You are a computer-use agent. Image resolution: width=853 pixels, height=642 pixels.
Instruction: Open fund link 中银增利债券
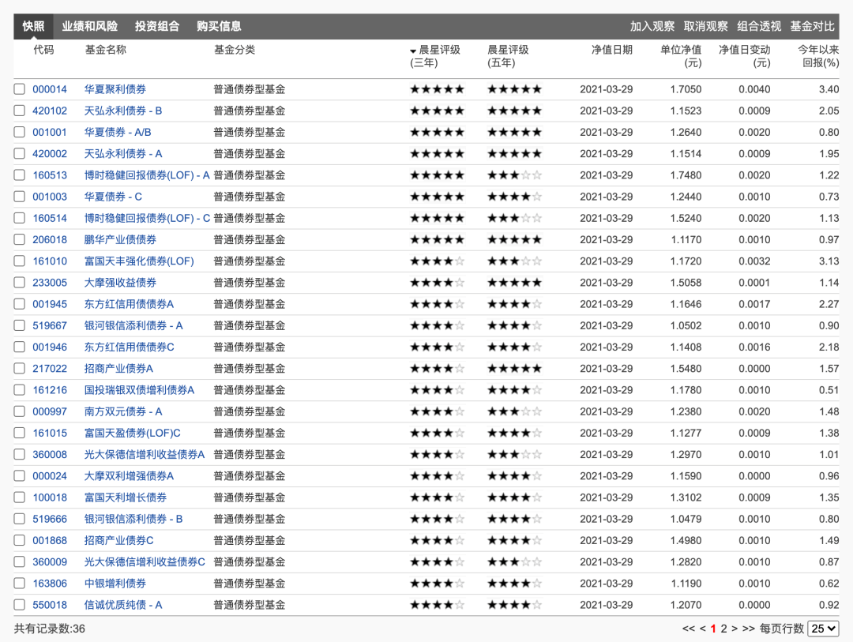click(x=115, y=584)
